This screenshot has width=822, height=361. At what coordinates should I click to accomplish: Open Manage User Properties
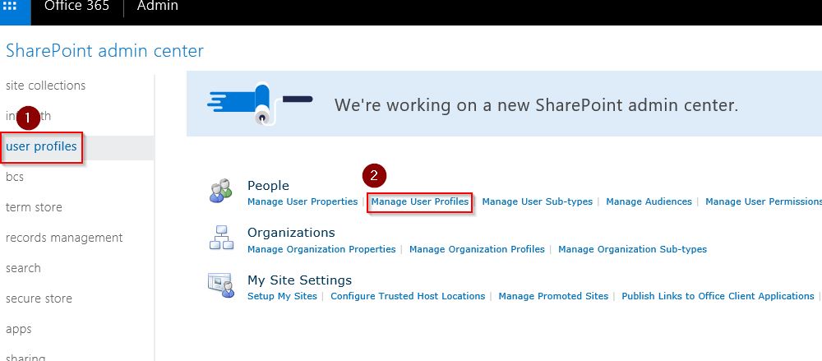pos(302,201)
